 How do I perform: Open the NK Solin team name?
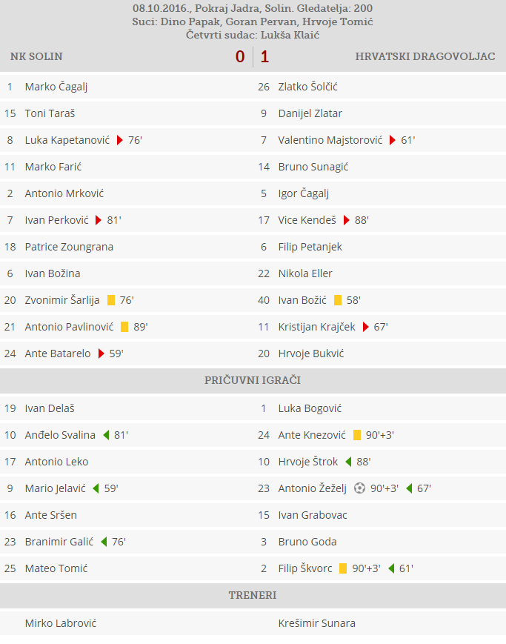pos(36,56)
